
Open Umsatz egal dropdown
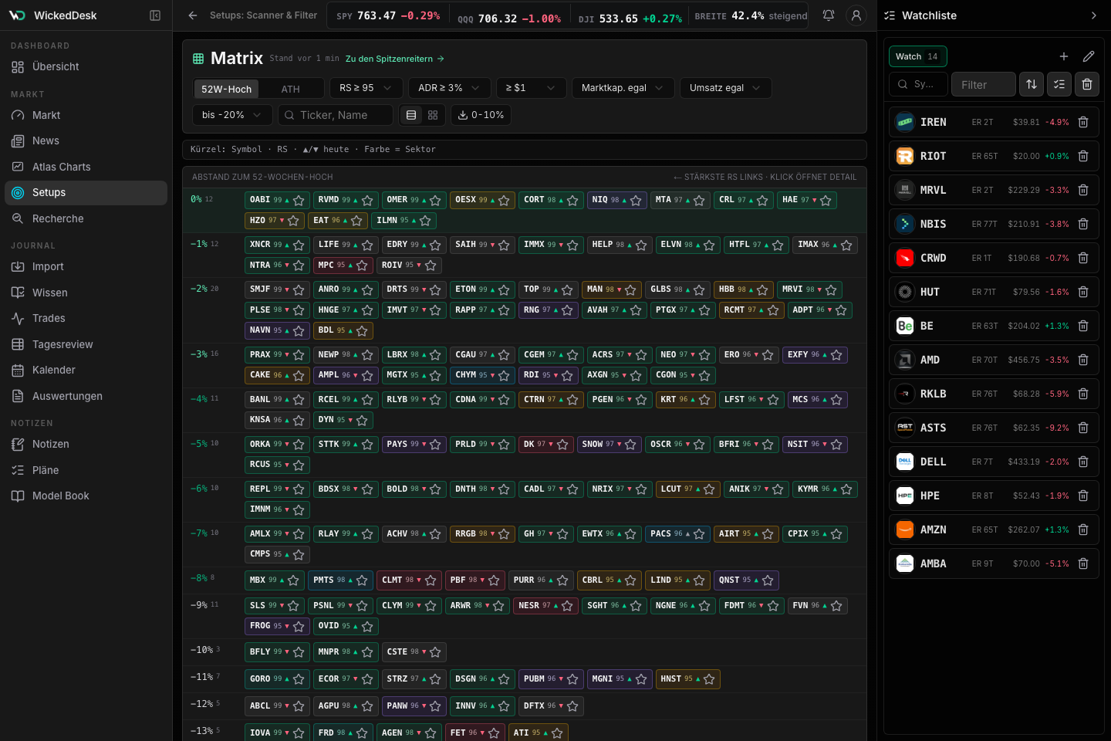(725, 88)
